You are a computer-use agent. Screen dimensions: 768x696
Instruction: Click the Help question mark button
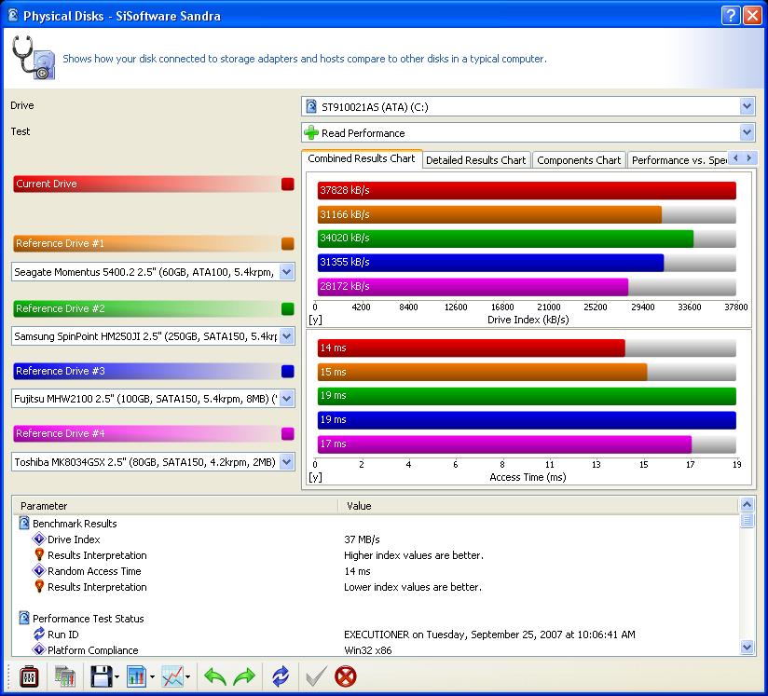point(732,16)
